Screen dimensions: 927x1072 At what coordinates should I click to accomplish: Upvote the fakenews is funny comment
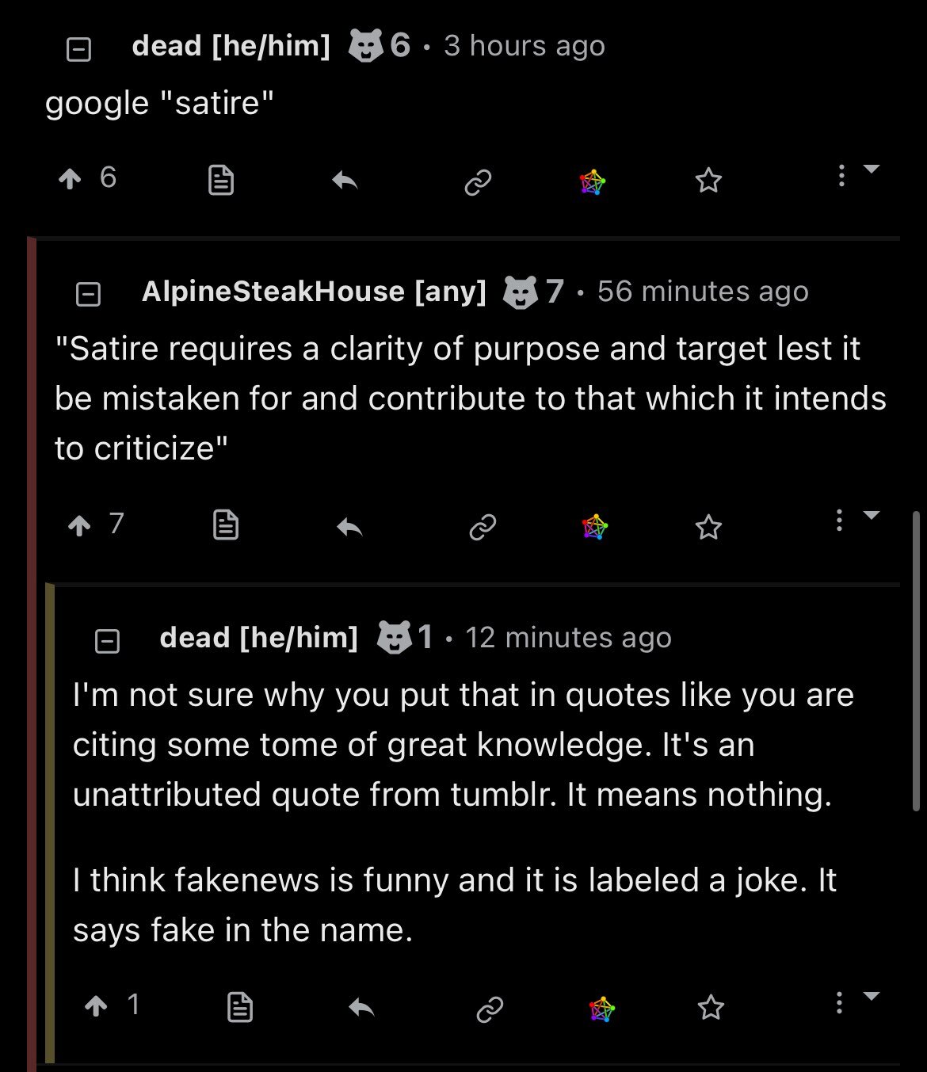(96, 1006)
